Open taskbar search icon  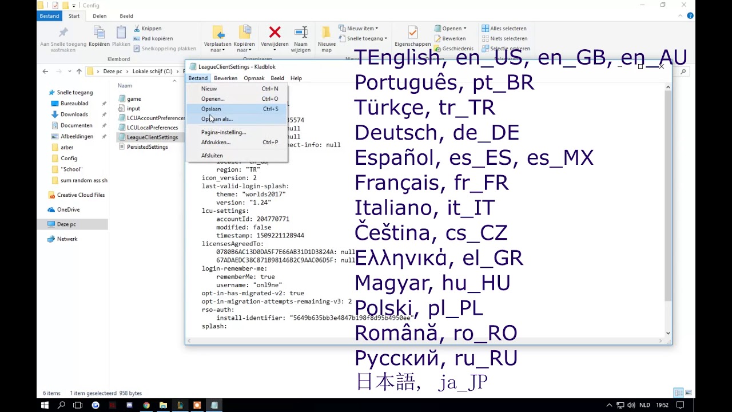pyautogui.click(x=61, y=405)
